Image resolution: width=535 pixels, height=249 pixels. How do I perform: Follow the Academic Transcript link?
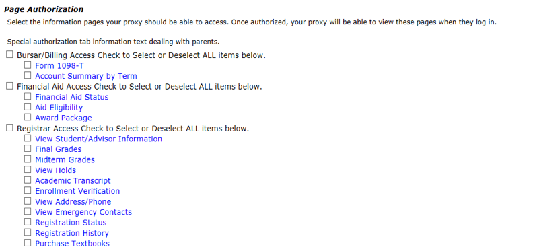[x=73, y=181]
